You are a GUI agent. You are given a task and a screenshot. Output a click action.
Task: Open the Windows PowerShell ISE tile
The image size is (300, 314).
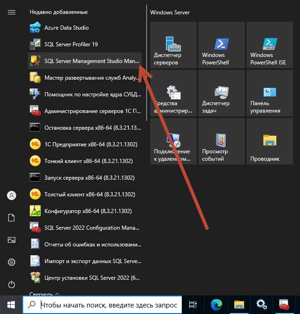click(270, 45)
